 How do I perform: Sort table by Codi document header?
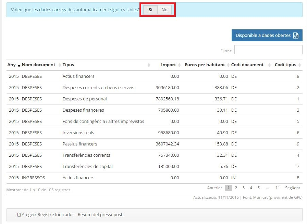pyautogui.click(x=247, y=65)
